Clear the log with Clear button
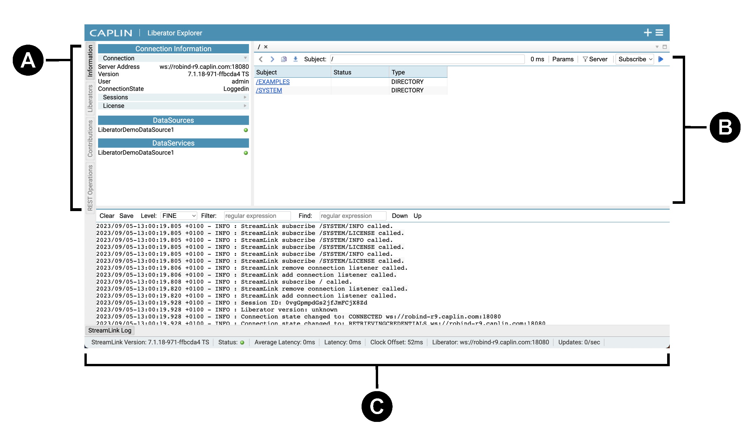Image resolution: width=751 pixels, height=439 pixels. (107, 216)
